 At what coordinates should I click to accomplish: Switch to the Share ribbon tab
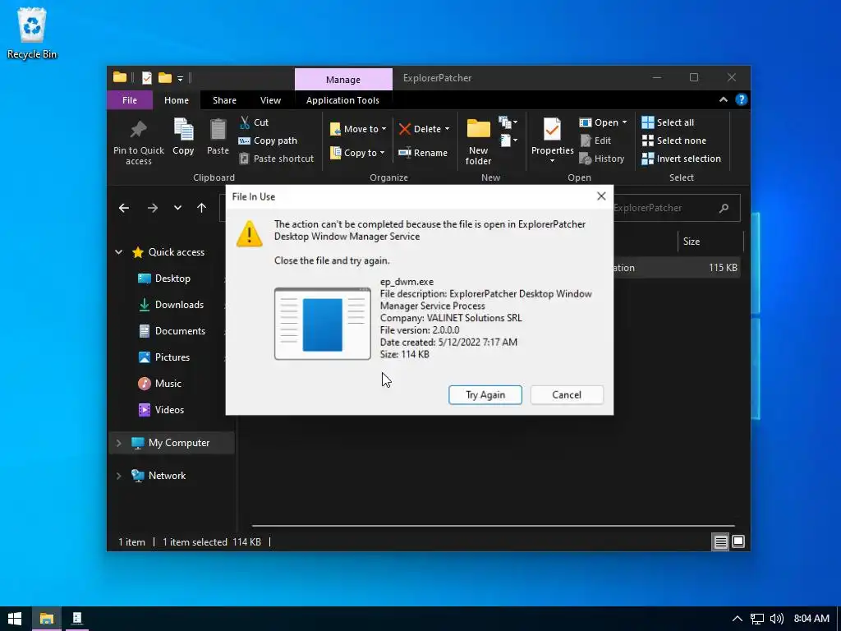click(224, 100)
